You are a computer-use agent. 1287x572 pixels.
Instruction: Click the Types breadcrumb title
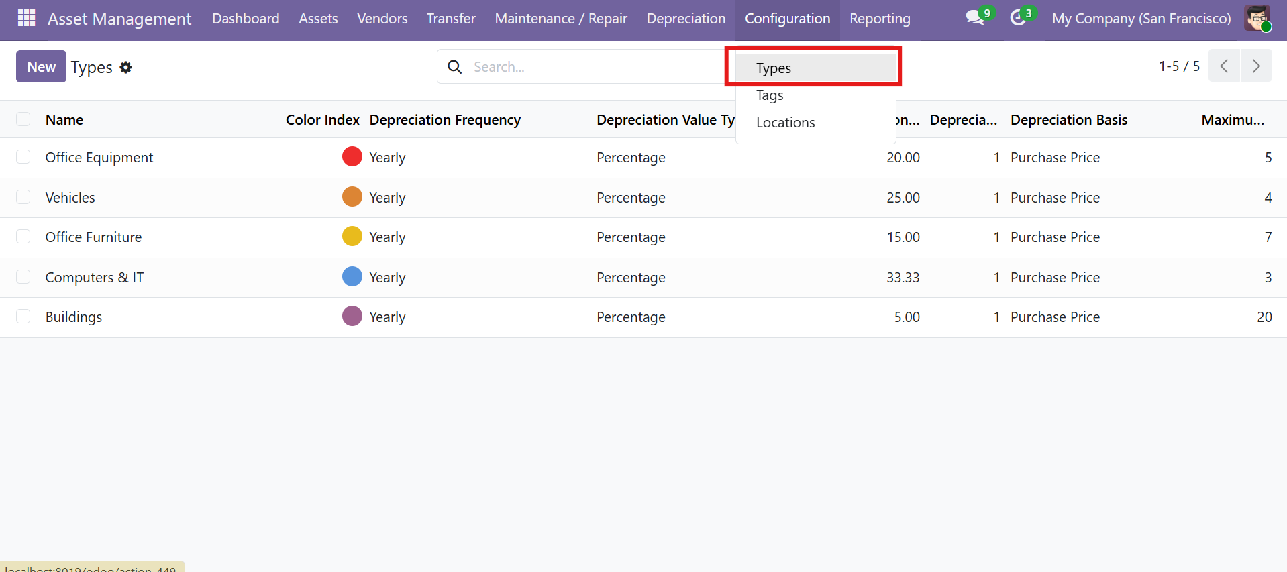coord(92,67)
